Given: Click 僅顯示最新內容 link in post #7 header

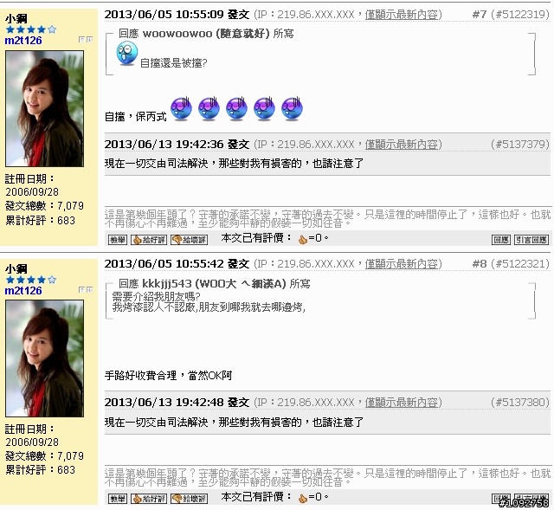Looking at the screenshot, I should point(402,15).
